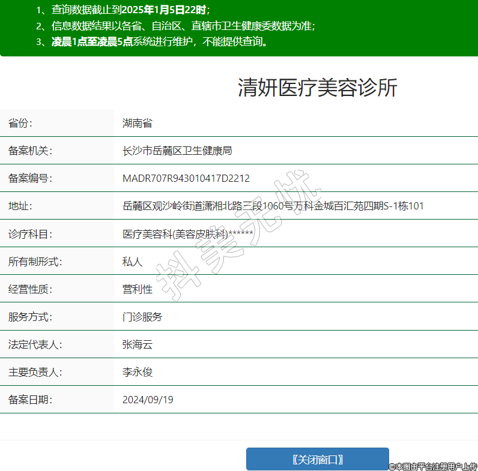
Task: Click the 法定代表人 row label
Action: coord(35,344)
